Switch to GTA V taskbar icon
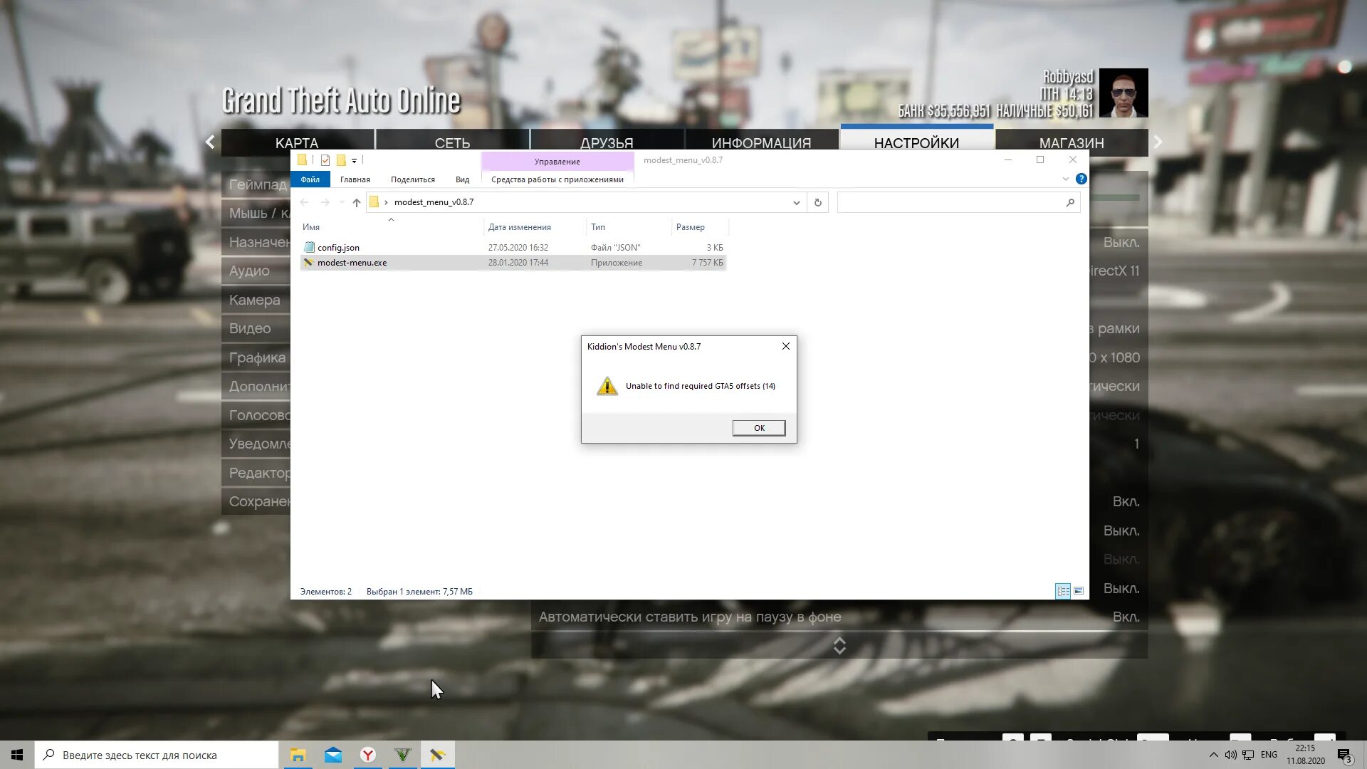This screenshot has width=1367, height=769. (402, 755)
